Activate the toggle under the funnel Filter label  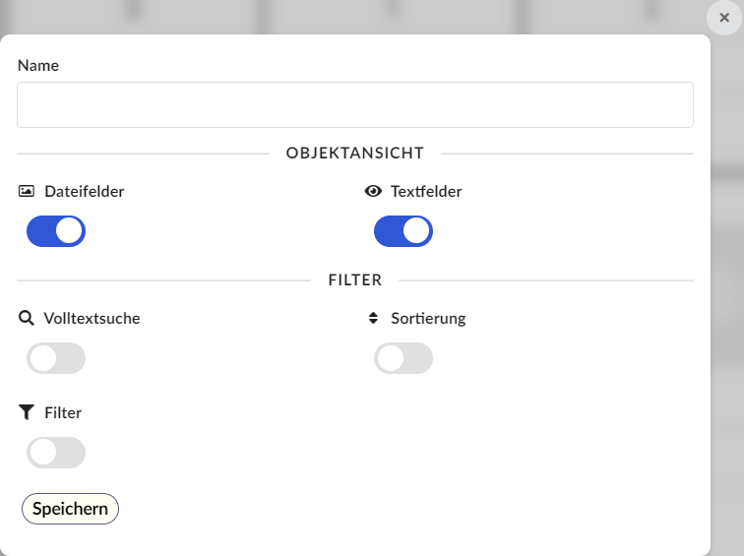pos(56,453)
